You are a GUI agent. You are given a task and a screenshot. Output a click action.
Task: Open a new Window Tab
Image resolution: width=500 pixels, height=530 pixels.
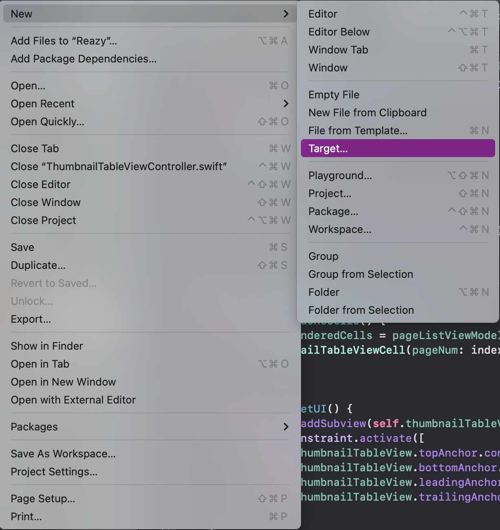pos(338,50)
